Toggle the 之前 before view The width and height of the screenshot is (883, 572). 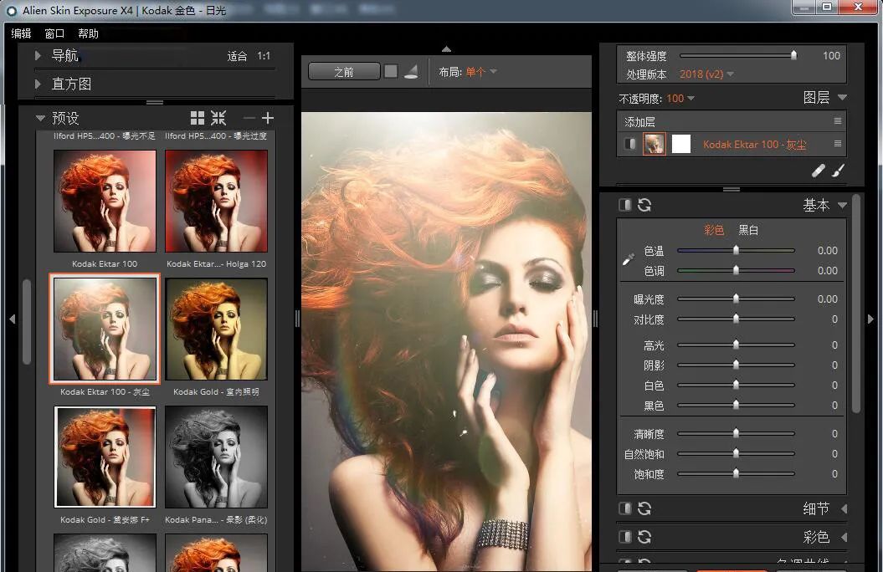tap(344, 71)
